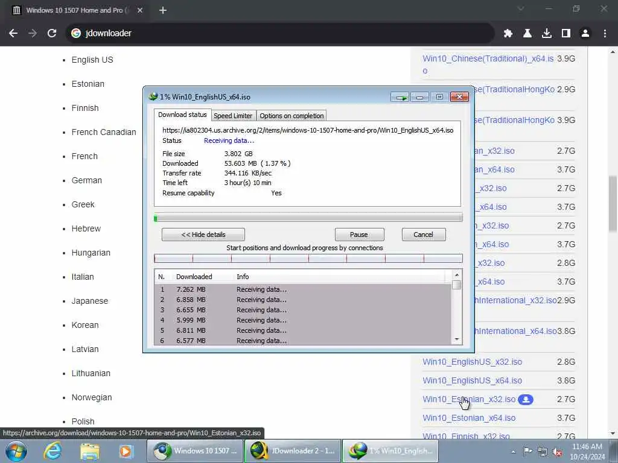Select the Download status tab
The image size is (618, 463).
(182, 115)
